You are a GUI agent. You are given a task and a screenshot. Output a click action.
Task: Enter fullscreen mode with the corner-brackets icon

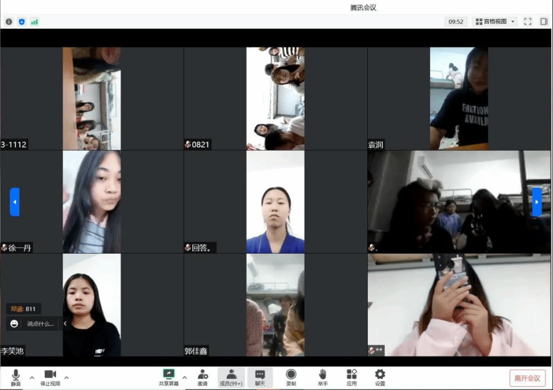(x=528, y=22)
